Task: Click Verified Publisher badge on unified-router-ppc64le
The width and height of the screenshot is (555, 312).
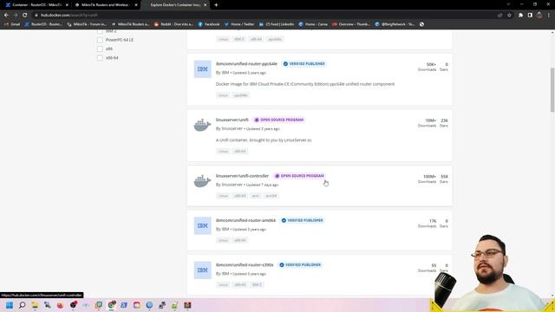Action: 304,63
